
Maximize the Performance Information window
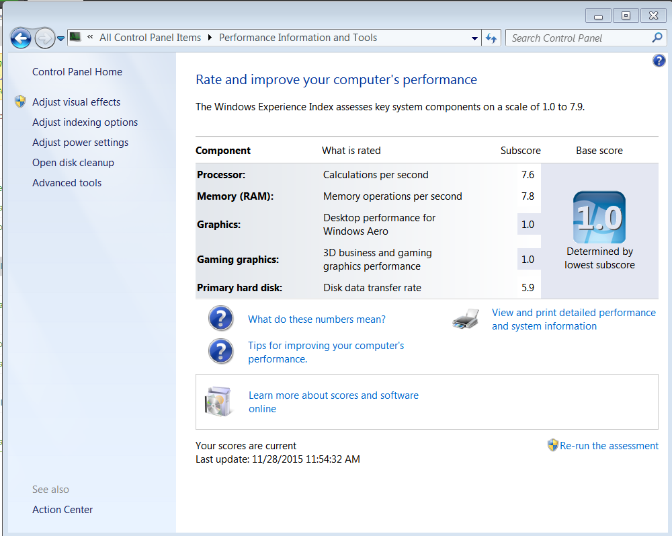click(x=626, y=16)
